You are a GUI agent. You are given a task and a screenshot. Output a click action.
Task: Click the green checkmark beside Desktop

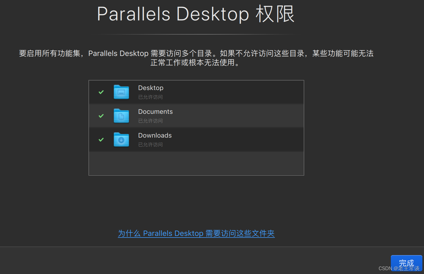(x=101, y=92)
